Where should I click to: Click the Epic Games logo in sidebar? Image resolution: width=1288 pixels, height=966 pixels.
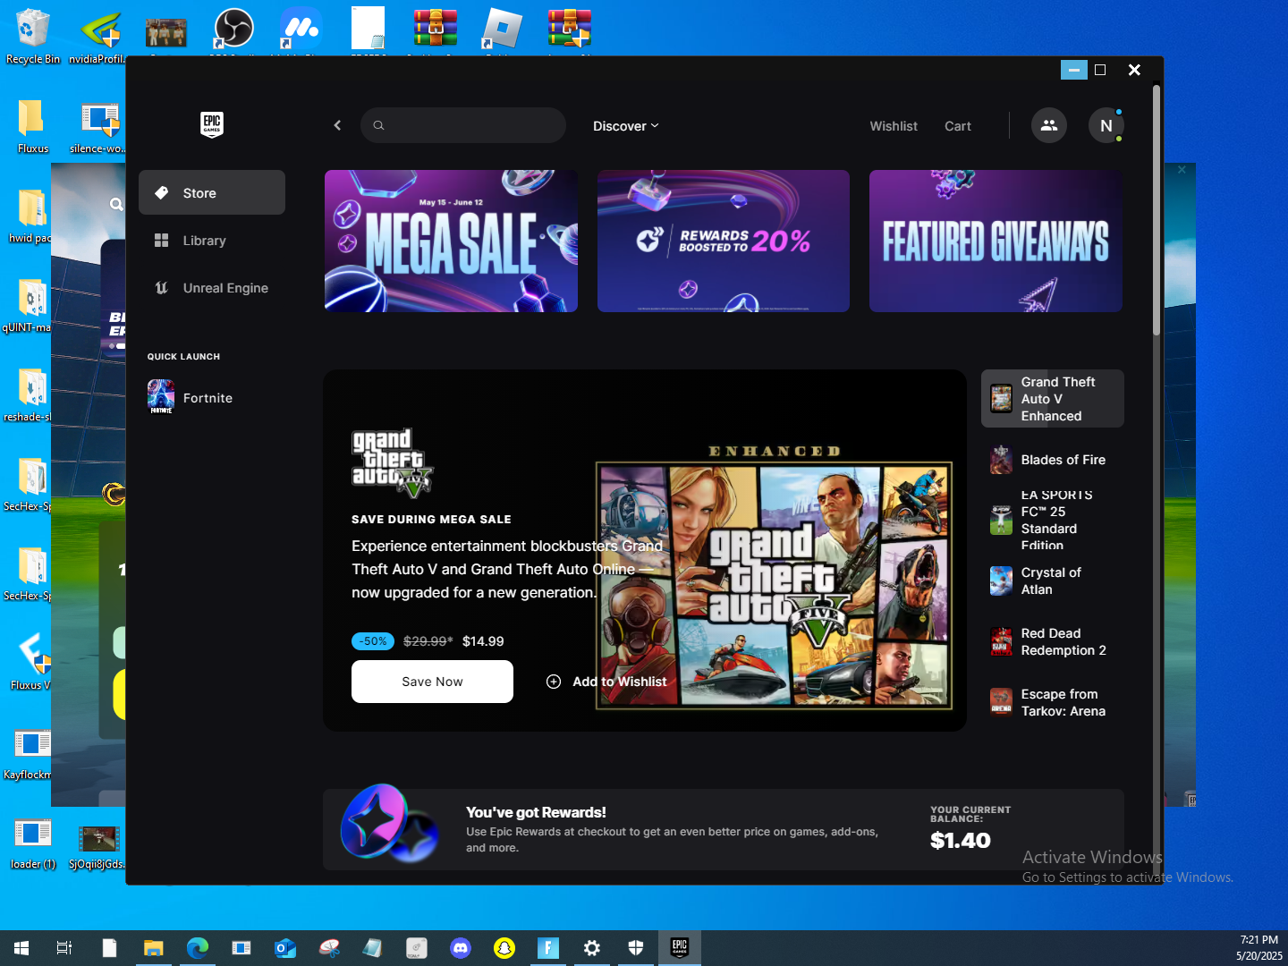(x=212, y=124)
